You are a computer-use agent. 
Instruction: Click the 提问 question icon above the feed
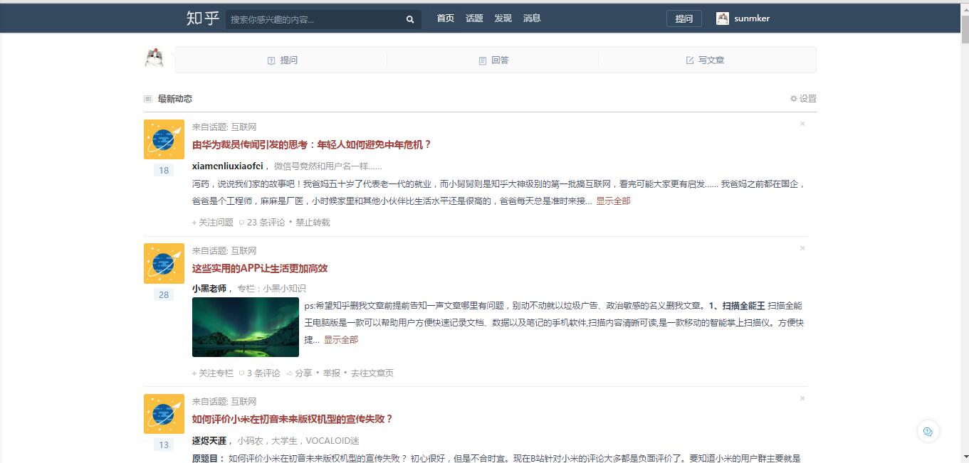coord(271,60)
